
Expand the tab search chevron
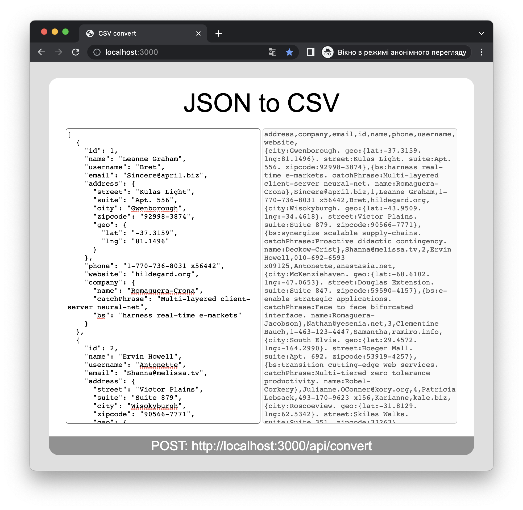click(x=482, y=34)
